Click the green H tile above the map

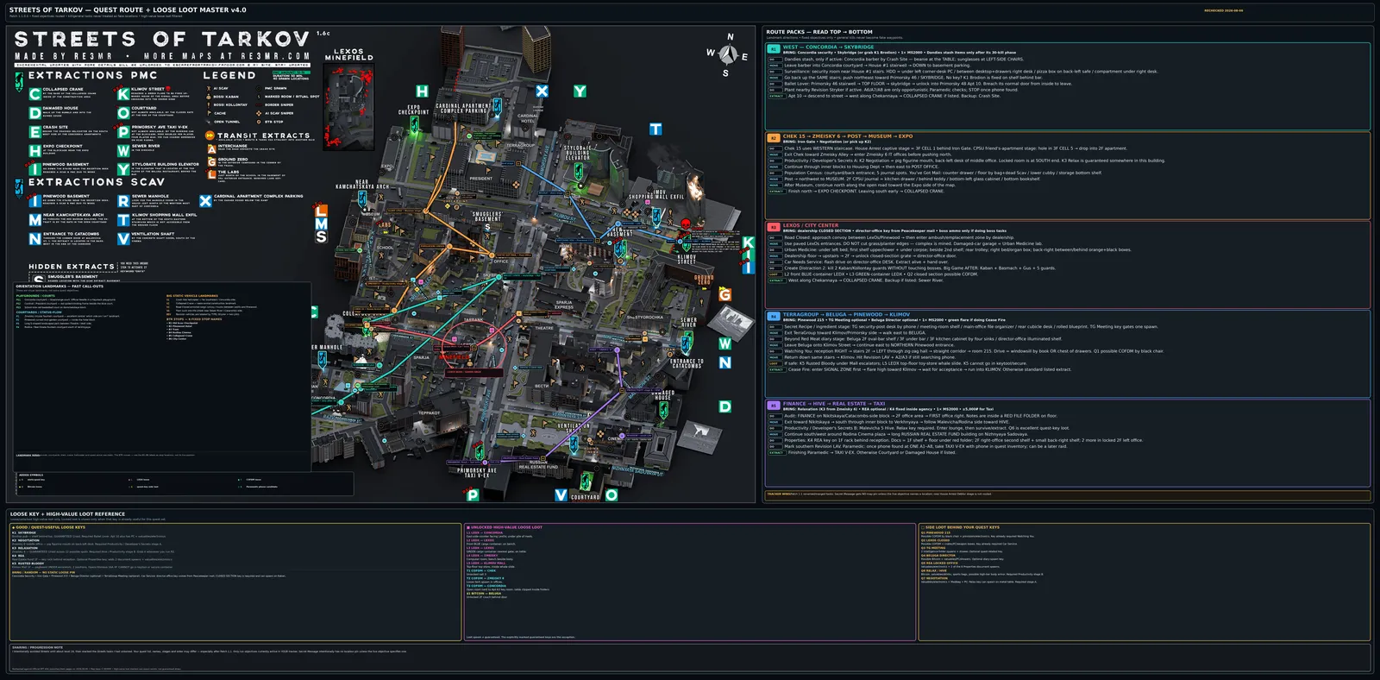pyautogui.click(x=422, y=91)
